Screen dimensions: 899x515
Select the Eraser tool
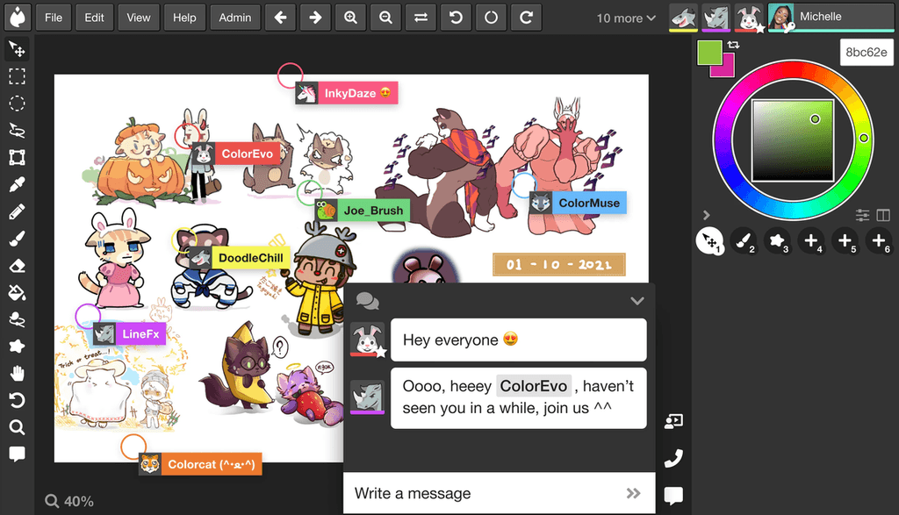[17, 266]
